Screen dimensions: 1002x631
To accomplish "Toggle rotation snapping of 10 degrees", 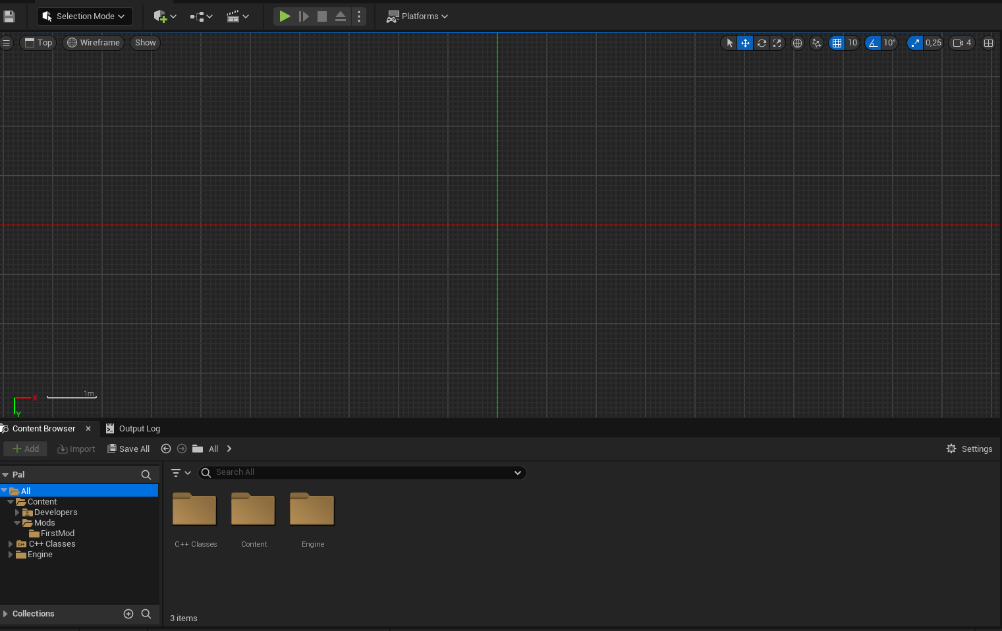I will pyautogui.click(x=873, y=42).
